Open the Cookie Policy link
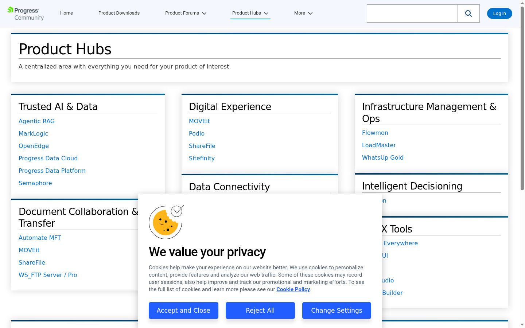525x328 pixels. coord(293,289)
